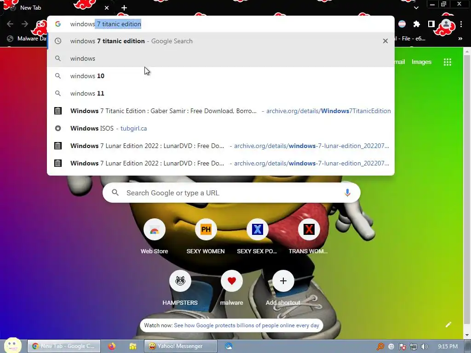Open the file explorer taskbar icon
The image size is (471, 353).
[x=133, y=346]
